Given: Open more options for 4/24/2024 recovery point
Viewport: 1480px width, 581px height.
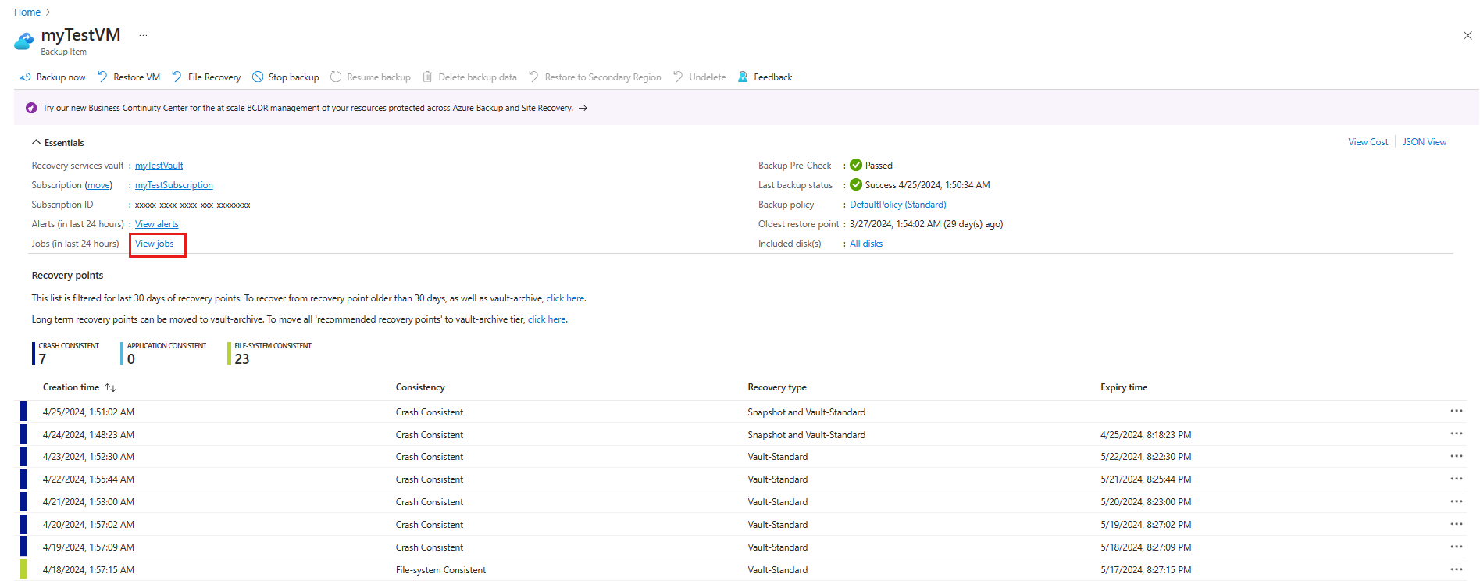Looking at the screenshot, I should pos(1457,433).
